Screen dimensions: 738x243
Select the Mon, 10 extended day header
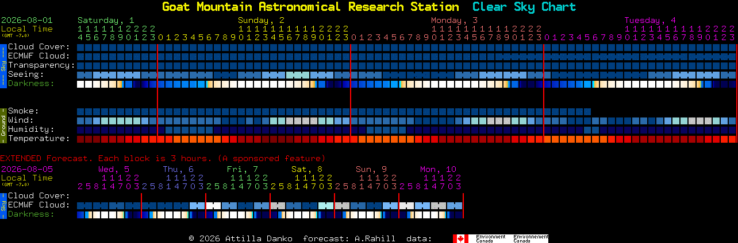pos(438,169)
